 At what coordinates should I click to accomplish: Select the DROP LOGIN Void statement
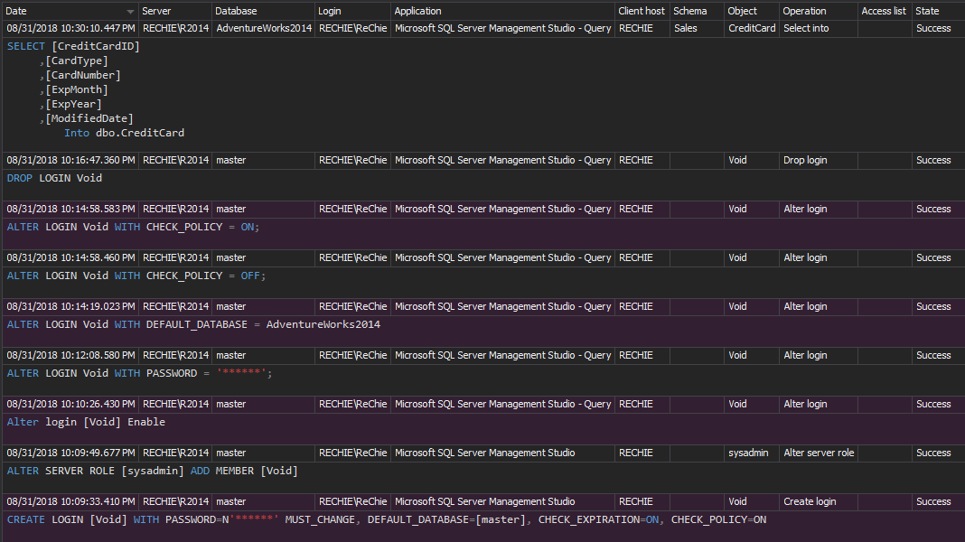click(54, 178)
